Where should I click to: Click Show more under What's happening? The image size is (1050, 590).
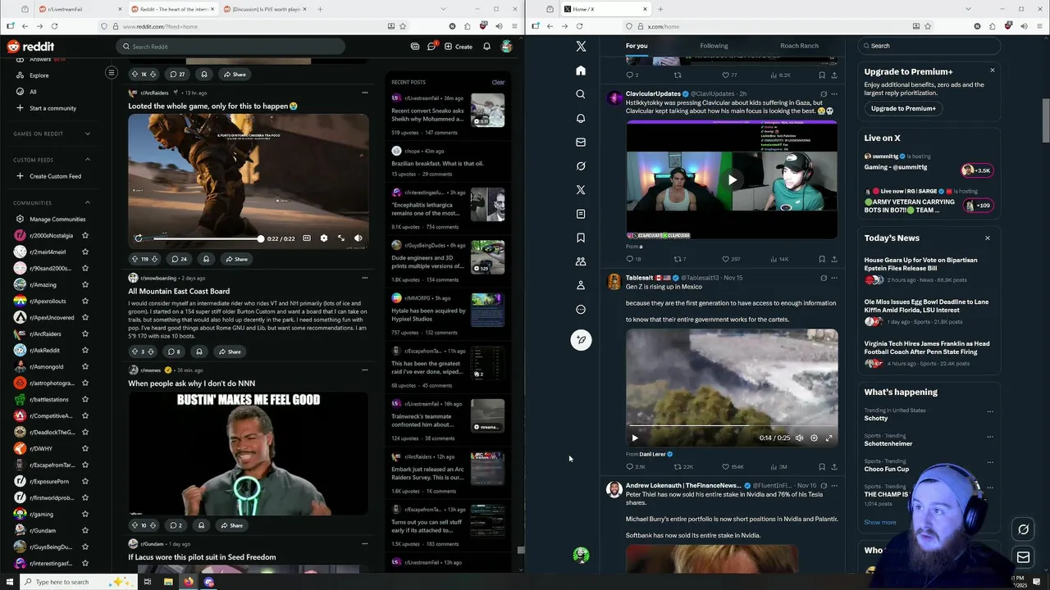point(879,522)
